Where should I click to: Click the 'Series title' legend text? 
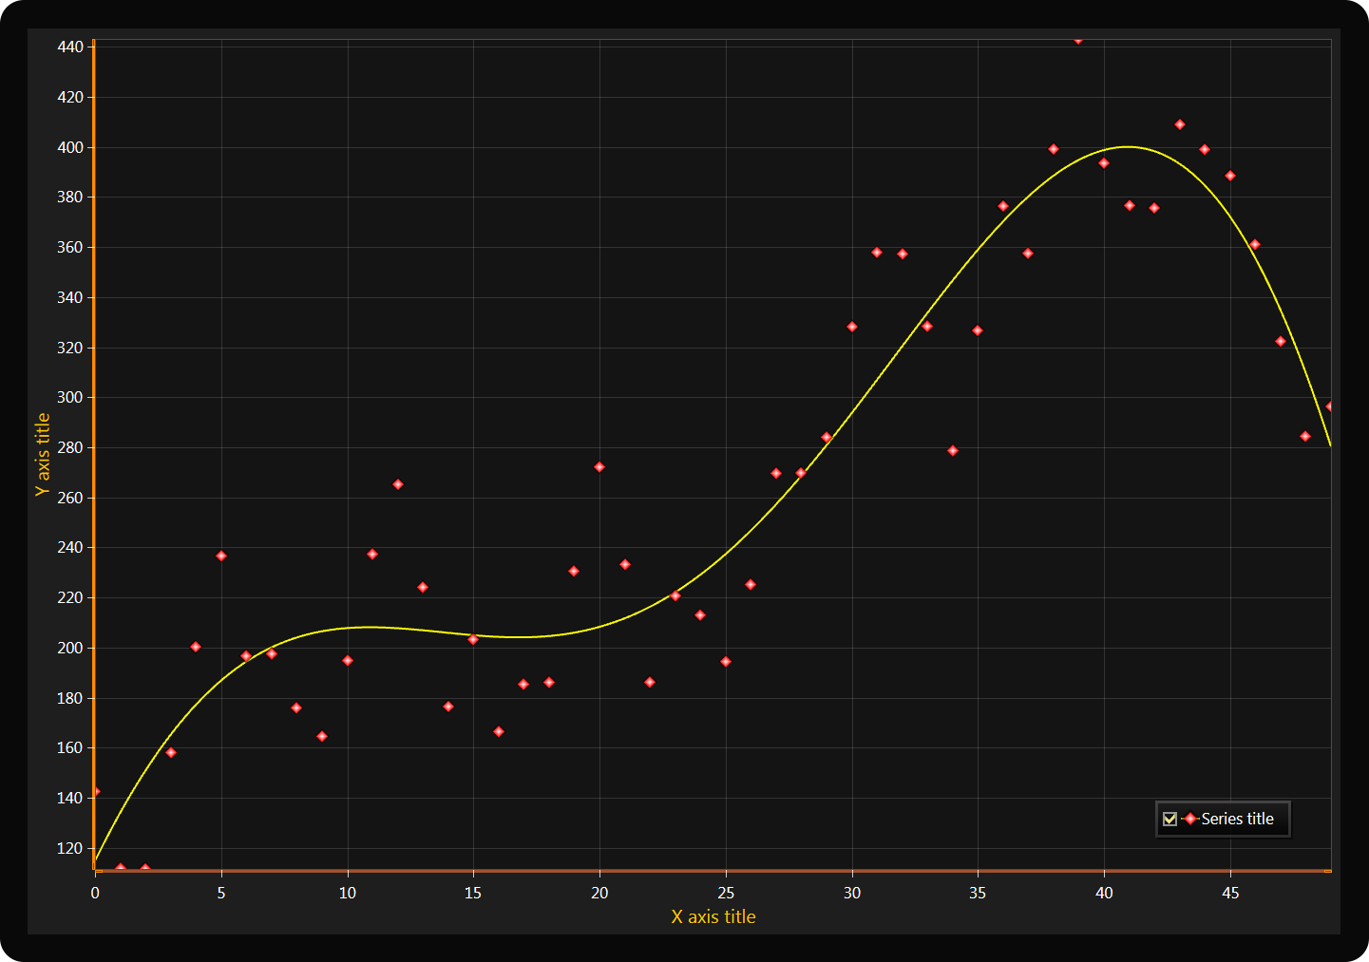coord(1237,819)
